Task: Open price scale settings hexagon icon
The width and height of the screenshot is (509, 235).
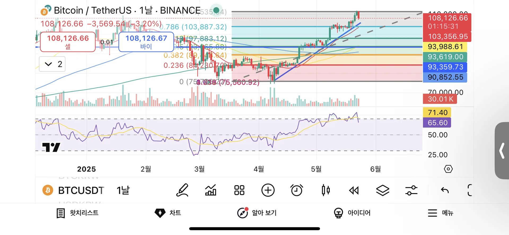Action: coord(448,169)
